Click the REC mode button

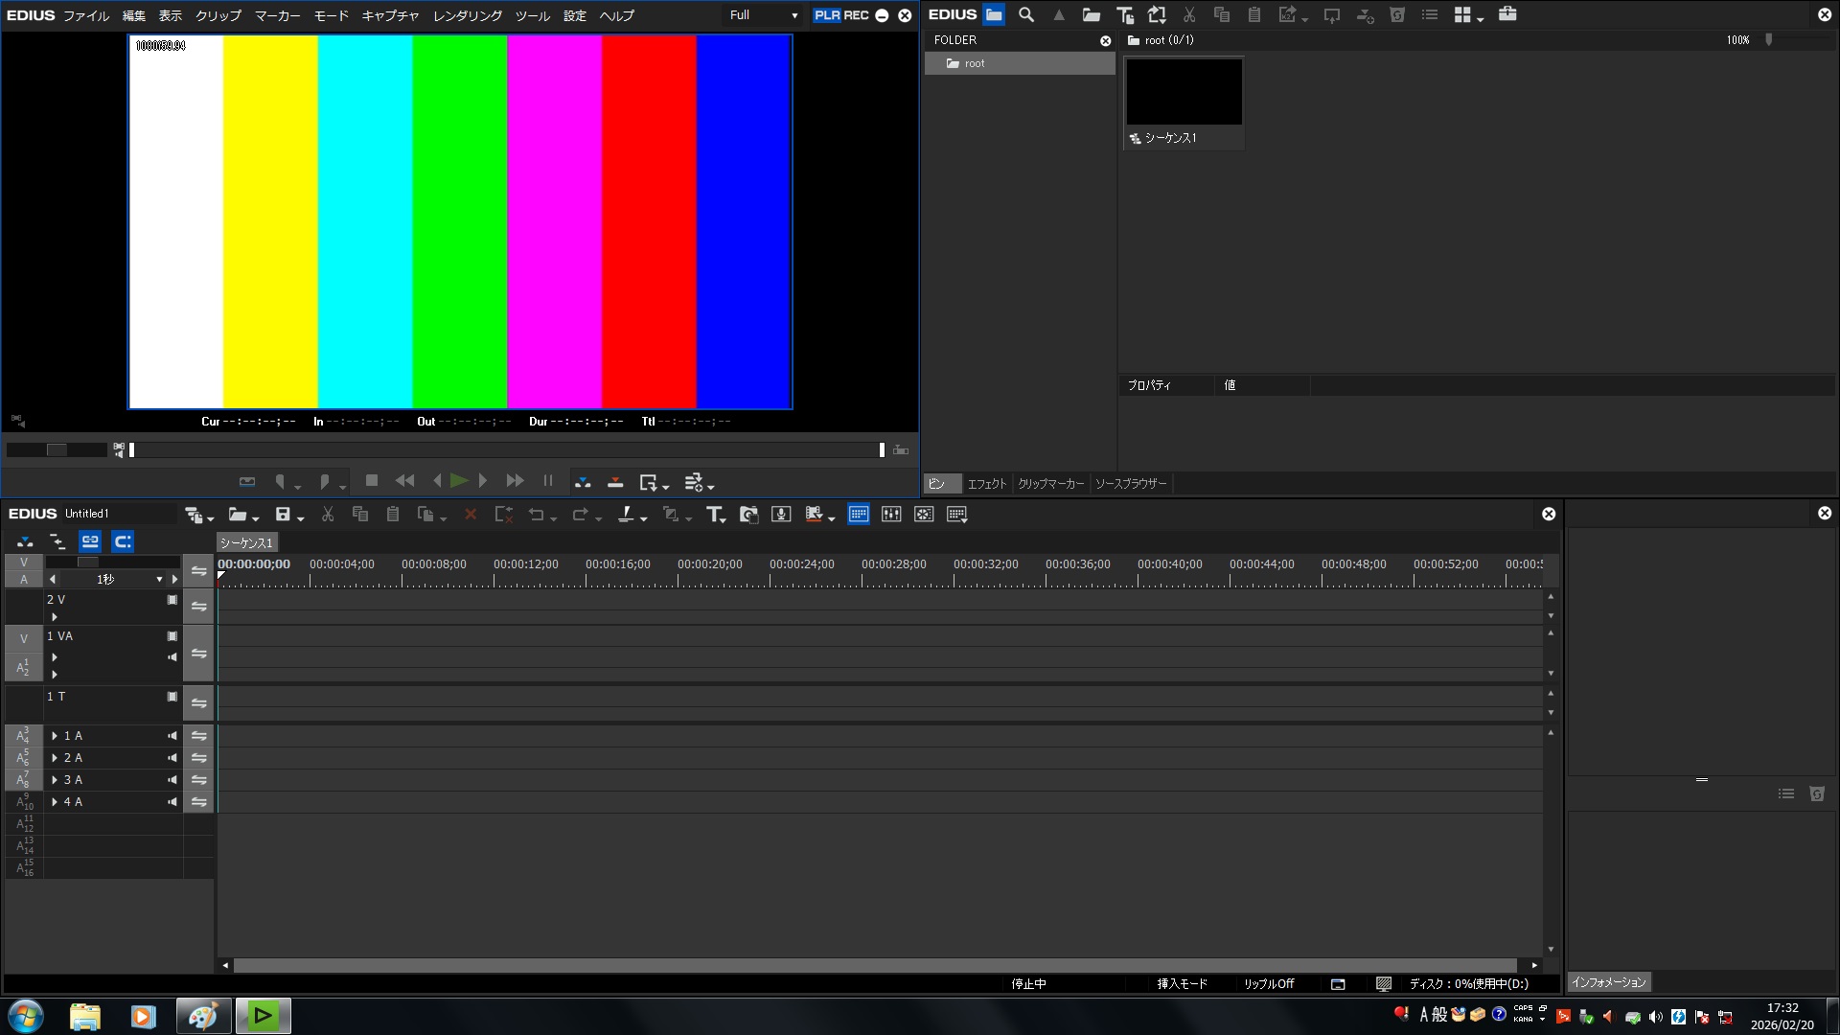tap(856, 15)
